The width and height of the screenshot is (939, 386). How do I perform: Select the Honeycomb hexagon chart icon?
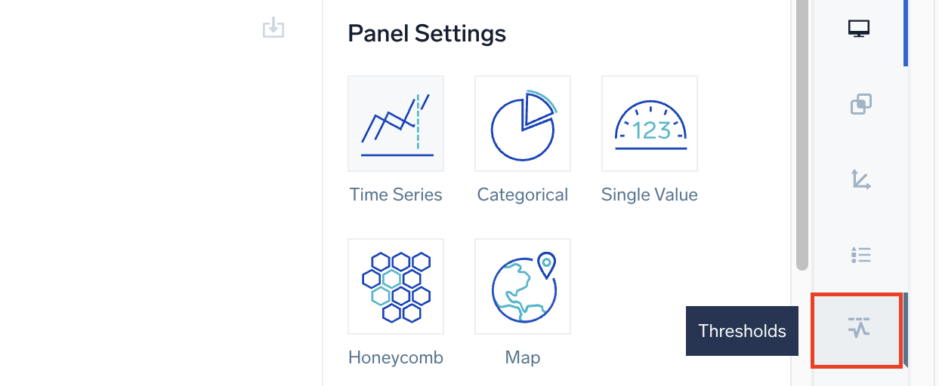click(396, 286)
